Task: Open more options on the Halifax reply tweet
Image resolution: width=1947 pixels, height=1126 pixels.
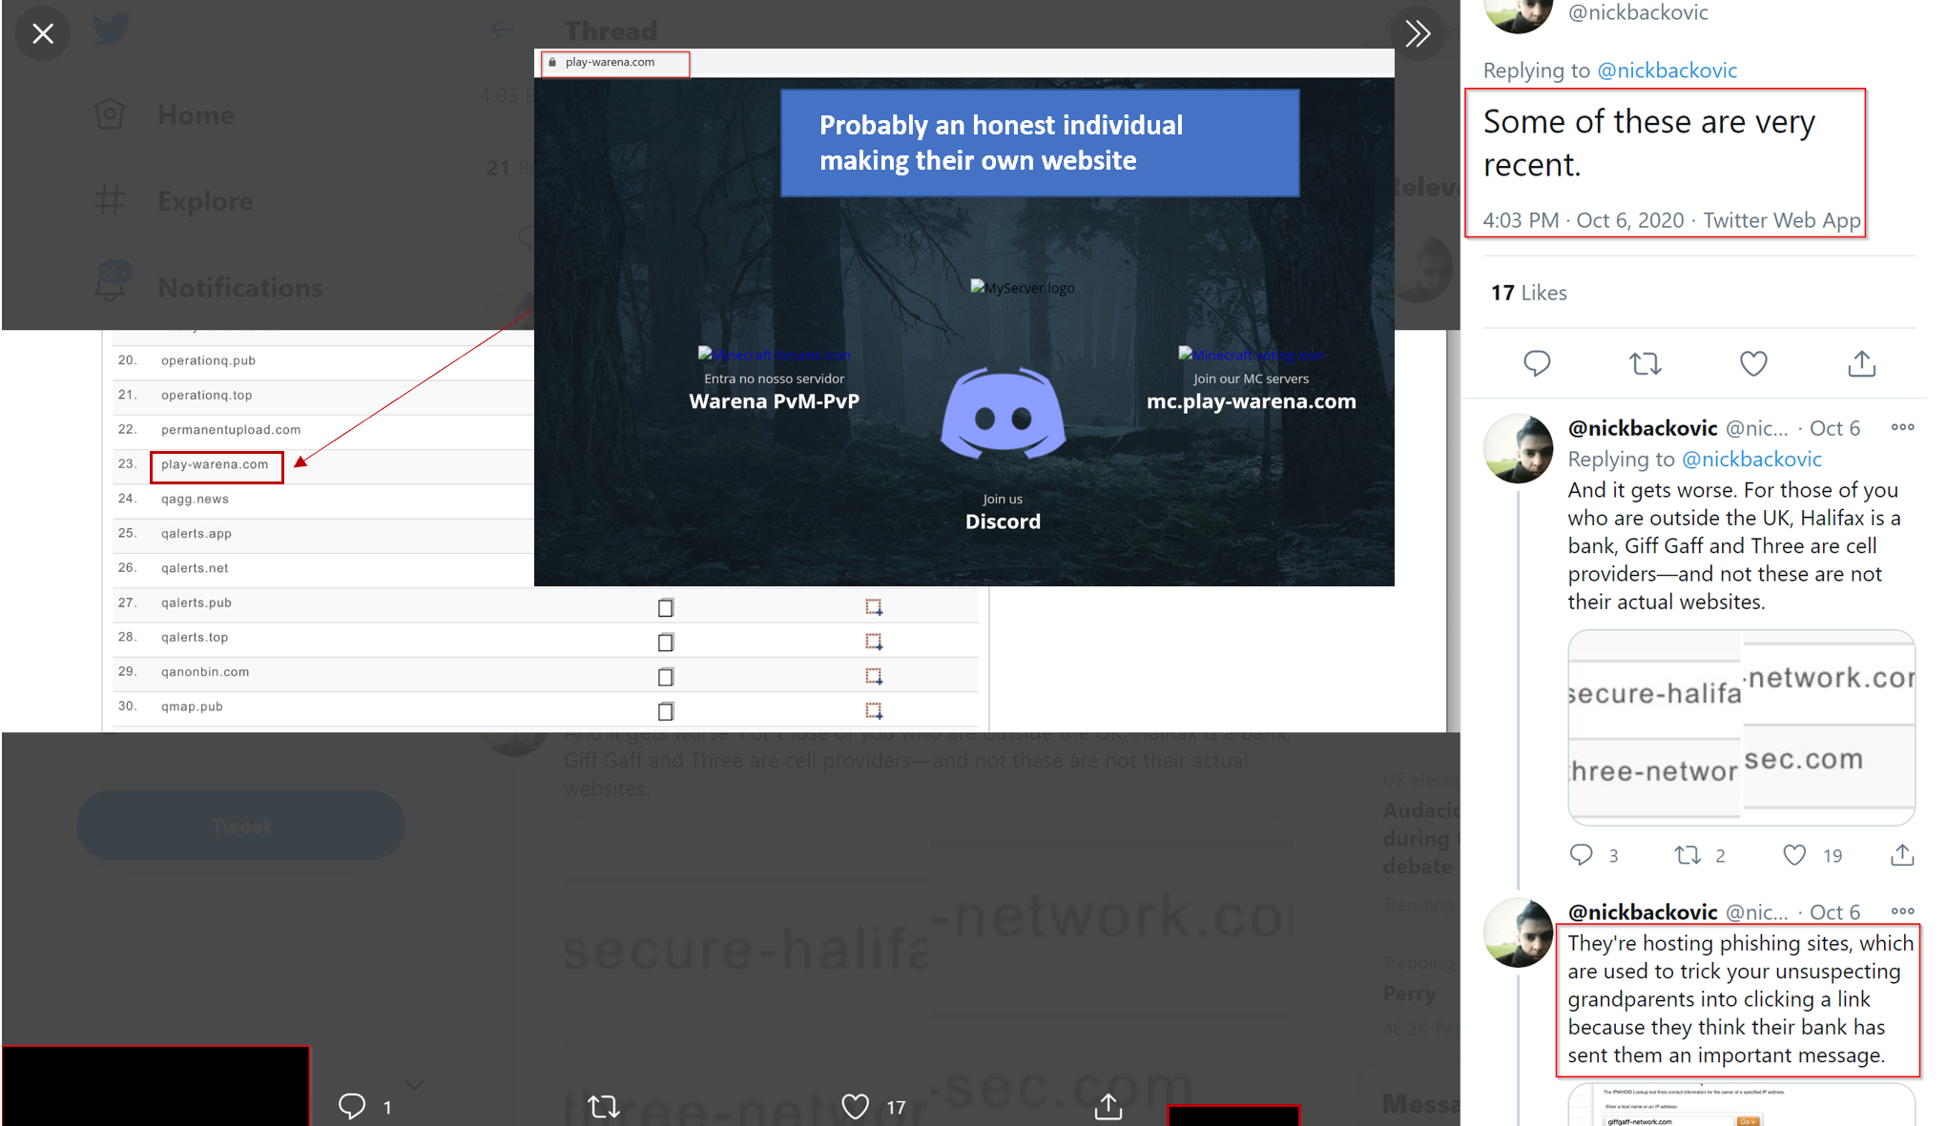Action: tap(1902, 427)
